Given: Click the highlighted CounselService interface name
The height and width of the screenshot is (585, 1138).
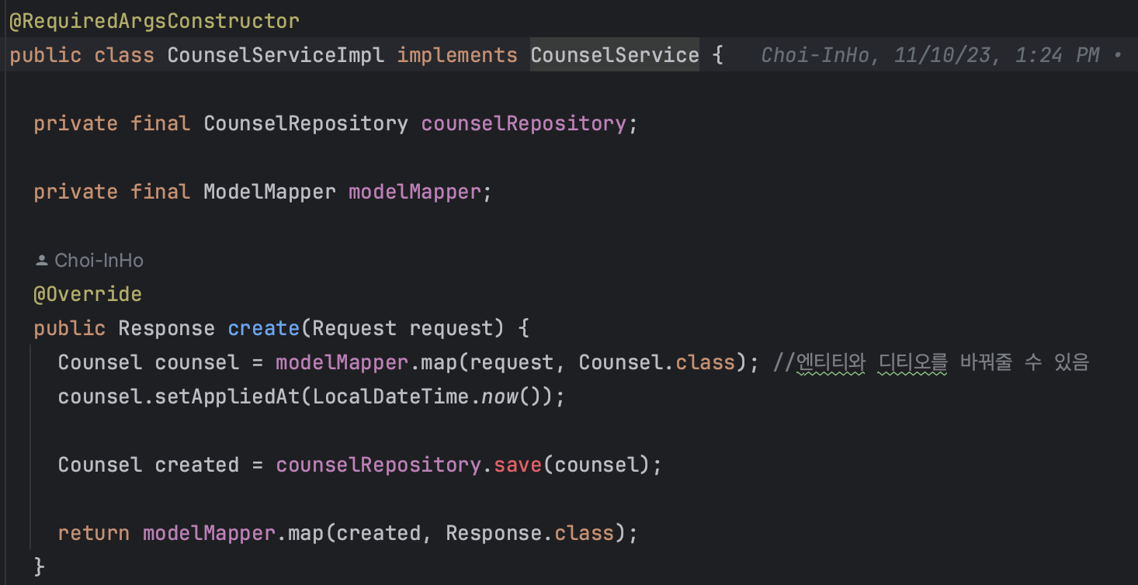Looking at the screenshot, I should (615, 55).
